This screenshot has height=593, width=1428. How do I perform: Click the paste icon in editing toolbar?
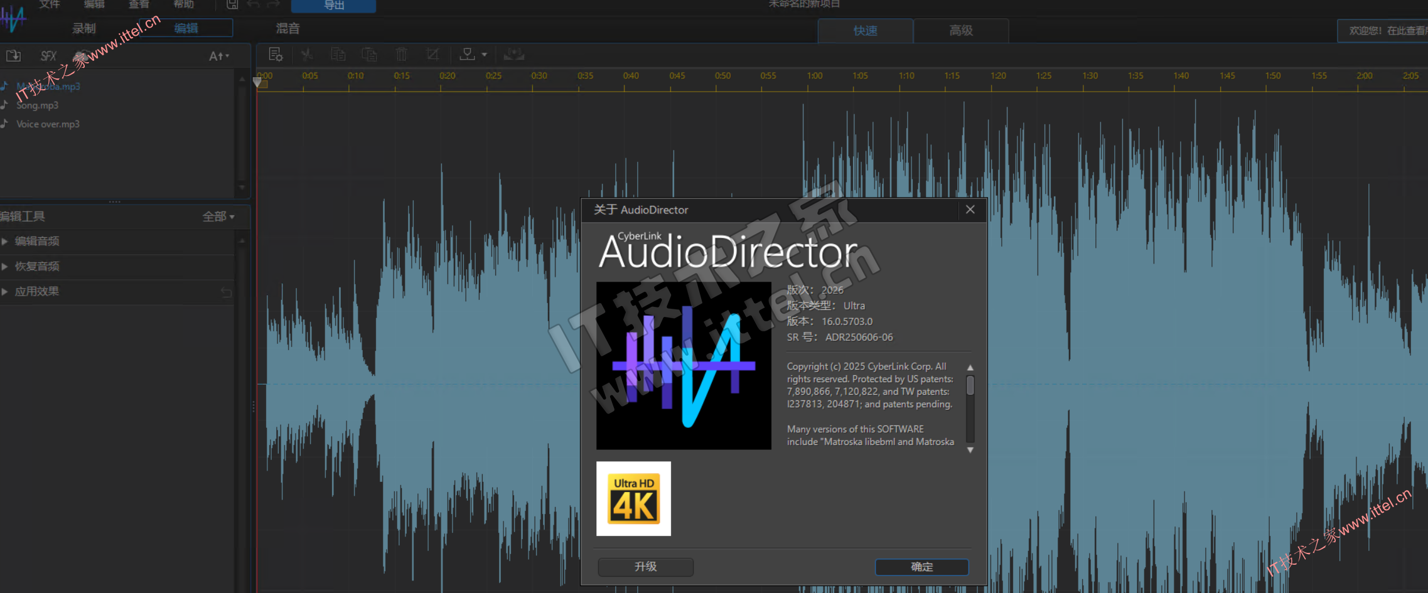click(370, 55)
